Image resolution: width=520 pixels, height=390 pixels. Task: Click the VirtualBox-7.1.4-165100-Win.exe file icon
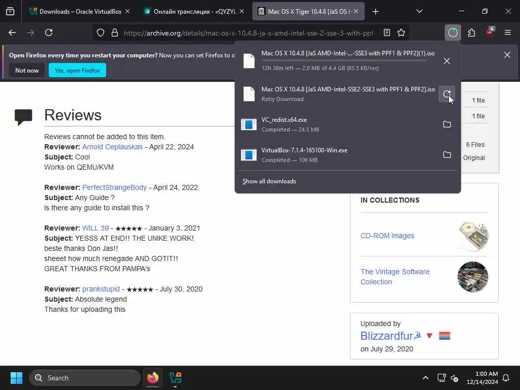click(x=249, y=155)
